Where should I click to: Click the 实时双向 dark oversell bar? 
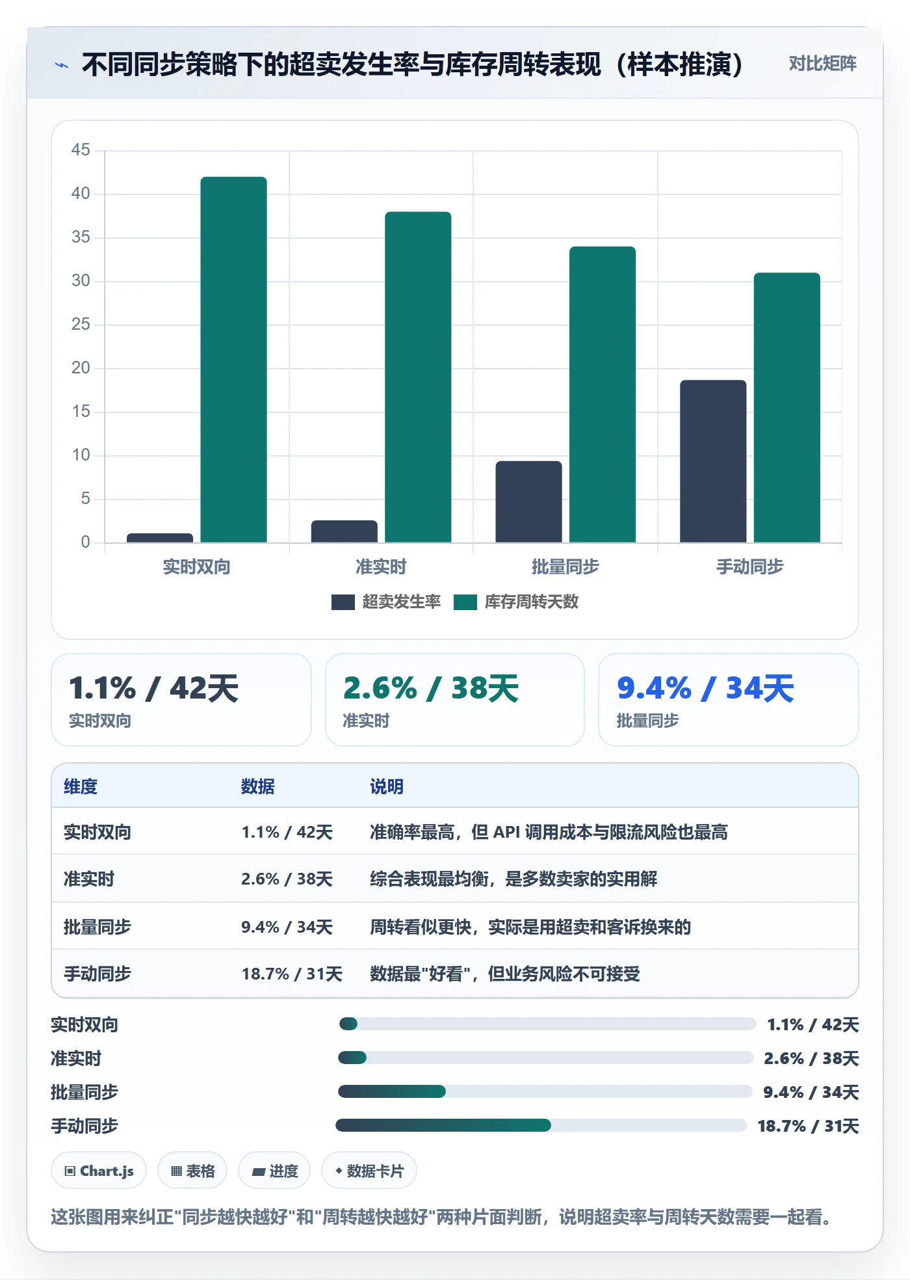tap(160, 538)
